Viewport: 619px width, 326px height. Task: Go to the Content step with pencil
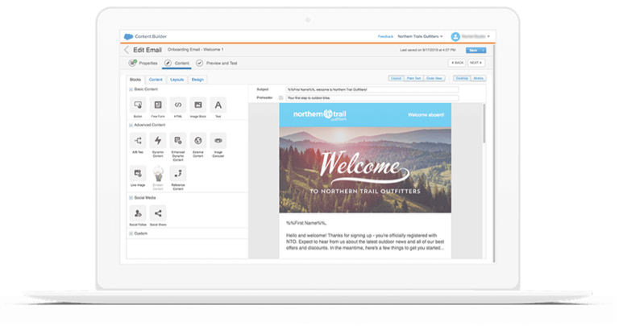(x=177, y=64)
